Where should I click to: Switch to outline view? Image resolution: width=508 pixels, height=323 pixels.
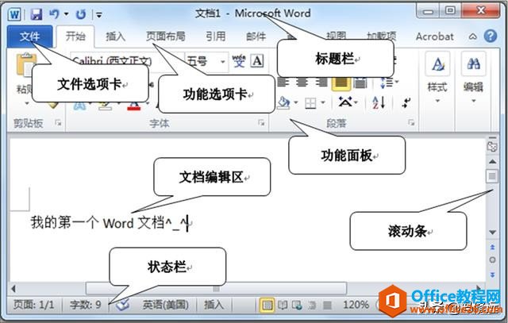(x=312, y=305)
